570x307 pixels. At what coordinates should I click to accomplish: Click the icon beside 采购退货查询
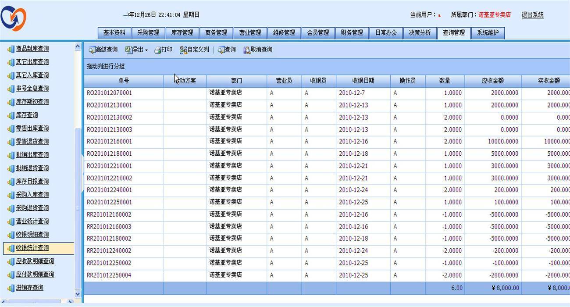[11, 208]
